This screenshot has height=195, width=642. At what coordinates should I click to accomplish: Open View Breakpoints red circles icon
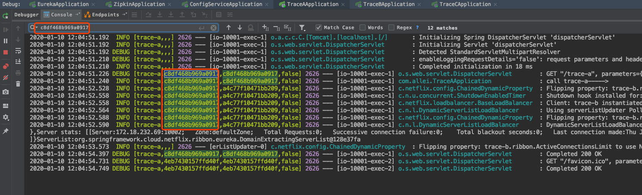[6, 66]
